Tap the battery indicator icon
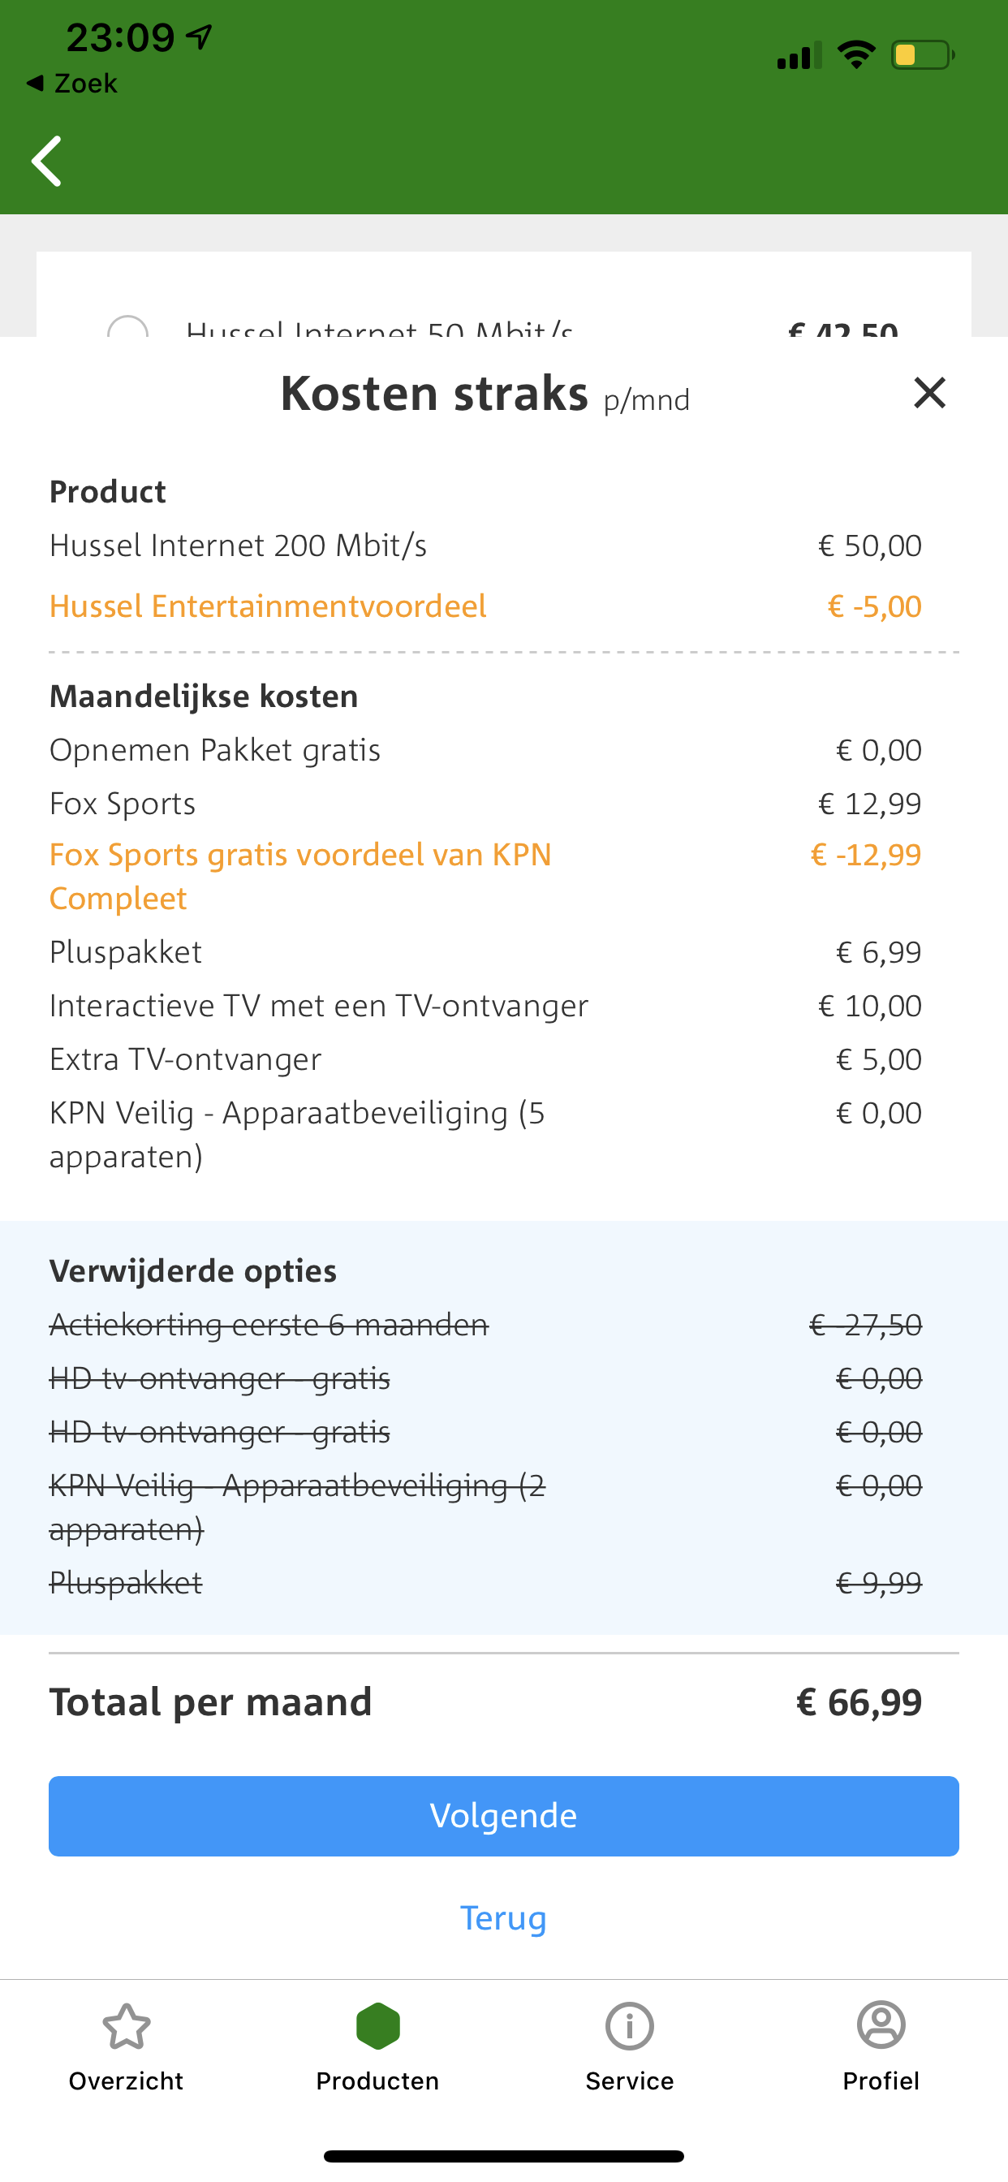1008x2182 pixels. click(922, 56)
